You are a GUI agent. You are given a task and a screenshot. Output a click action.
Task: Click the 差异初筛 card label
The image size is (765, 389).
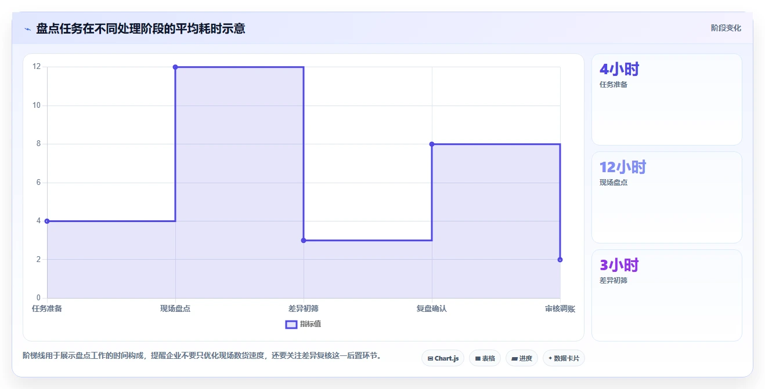pos(614,281)
